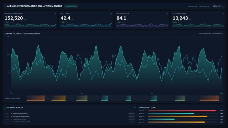Click the shard-01 label in Node Fleet Load

pyautogui.click(x=142, y=111)
